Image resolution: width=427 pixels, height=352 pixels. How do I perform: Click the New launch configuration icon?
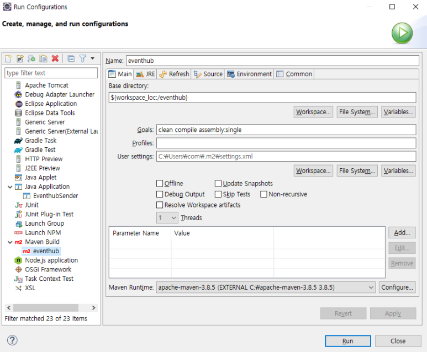coord(8,58)
